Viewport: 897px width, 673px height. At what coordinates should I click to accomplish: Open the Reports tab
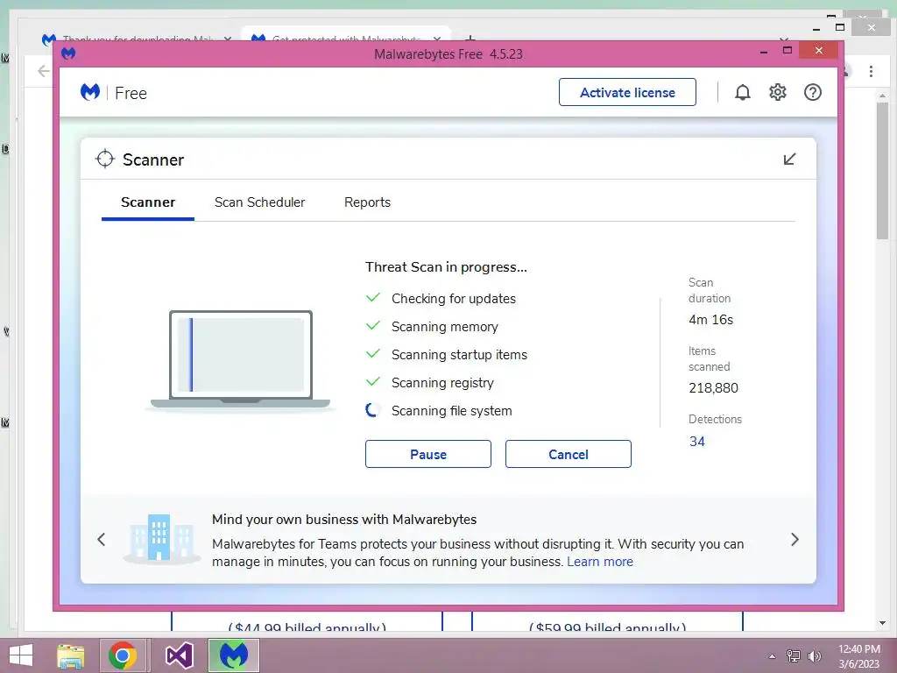[x=367, y=202]
